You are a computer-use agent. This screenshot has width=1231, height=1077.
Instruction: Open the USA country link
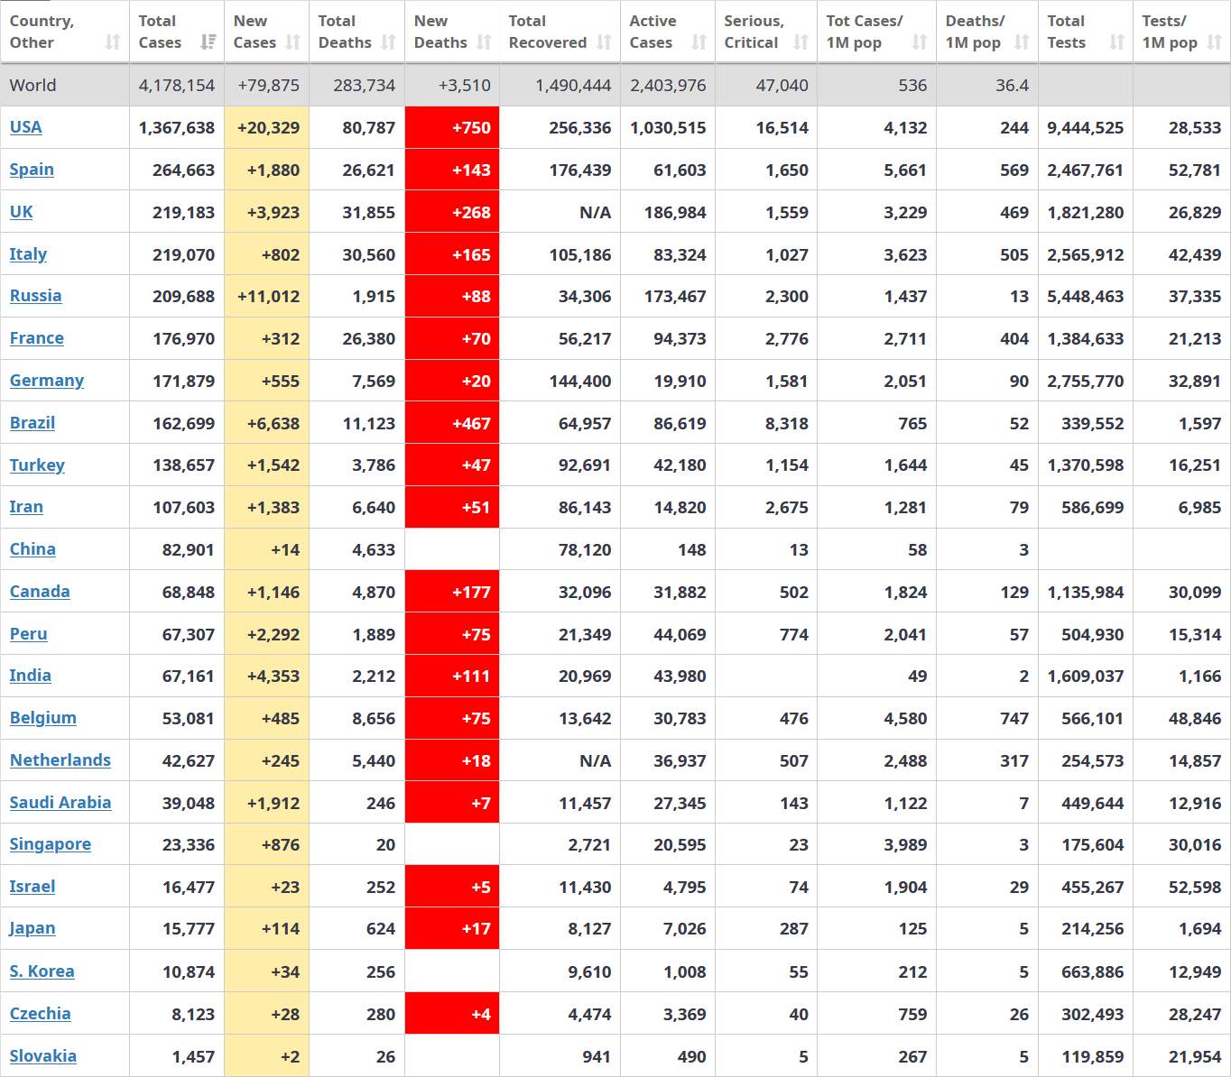(x=26, y=127)
